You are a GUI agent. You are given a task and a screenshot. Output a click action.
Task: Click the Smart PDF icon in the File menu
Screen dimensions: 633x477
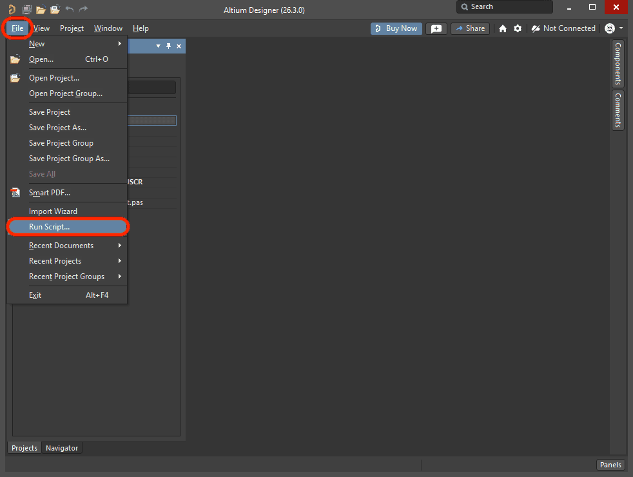click(15, 192)
